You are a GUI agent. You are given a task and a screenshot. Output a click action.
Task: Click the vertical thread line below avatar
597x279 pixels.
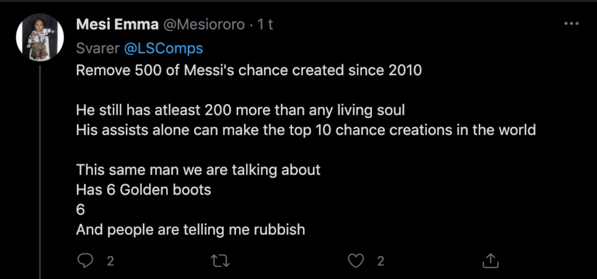pyautogui.click(x=40, y=175)
